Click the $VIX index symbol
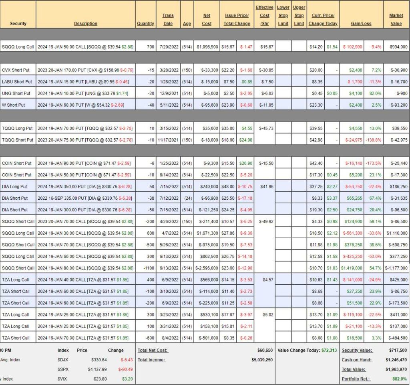410x385 pixels. click(x=63, y=379)
